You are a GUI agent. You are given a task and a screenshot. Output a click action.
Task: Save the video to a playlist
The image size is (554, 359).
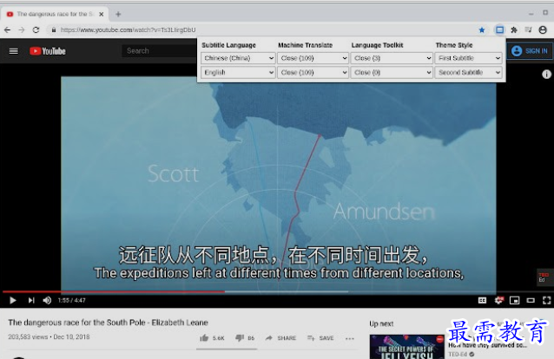320,338
